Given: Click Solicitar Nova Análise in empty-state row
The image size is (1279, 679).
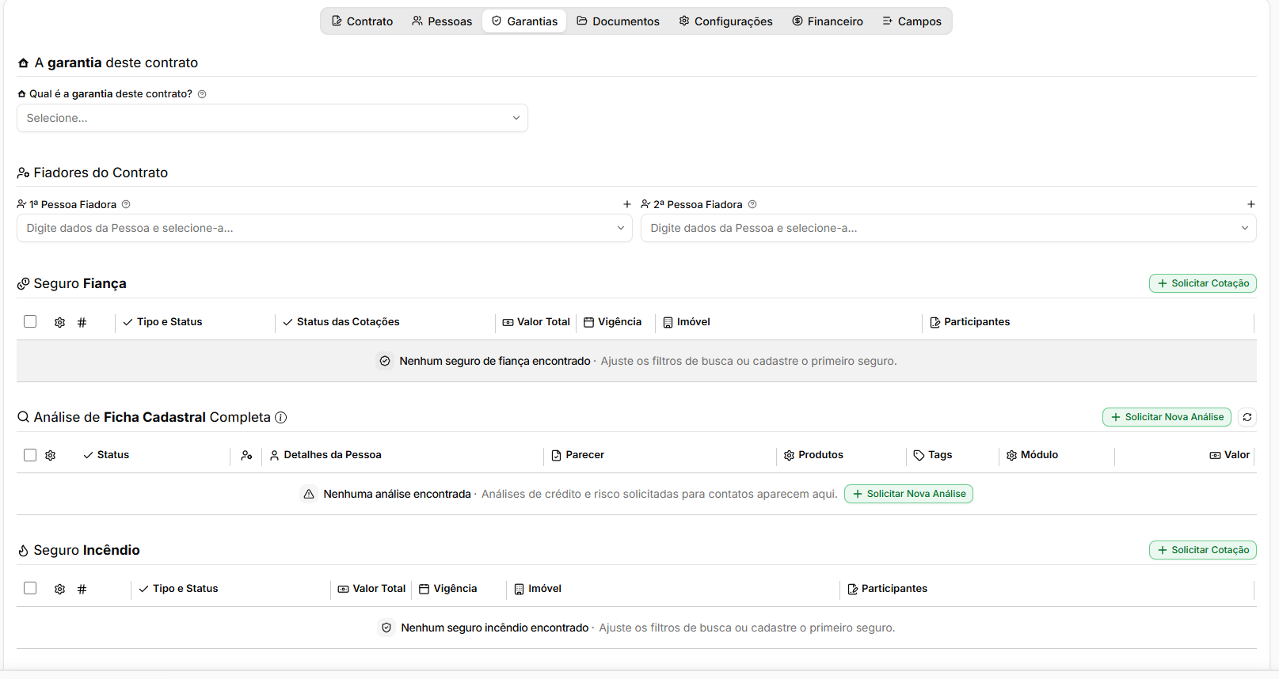Looking at the screenshot, I should tap(908, 494).
